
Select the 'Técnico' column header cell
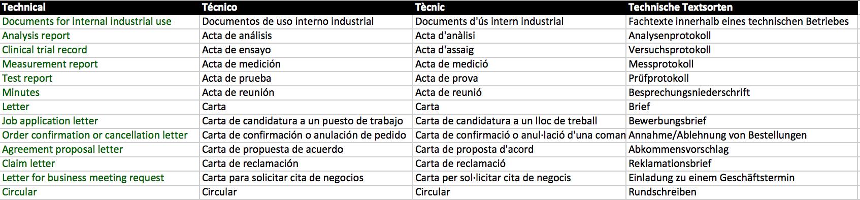coord(307,7)
